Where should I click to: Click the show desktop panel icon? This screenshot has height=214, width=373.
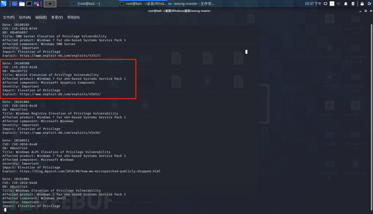tap(15, 4)
